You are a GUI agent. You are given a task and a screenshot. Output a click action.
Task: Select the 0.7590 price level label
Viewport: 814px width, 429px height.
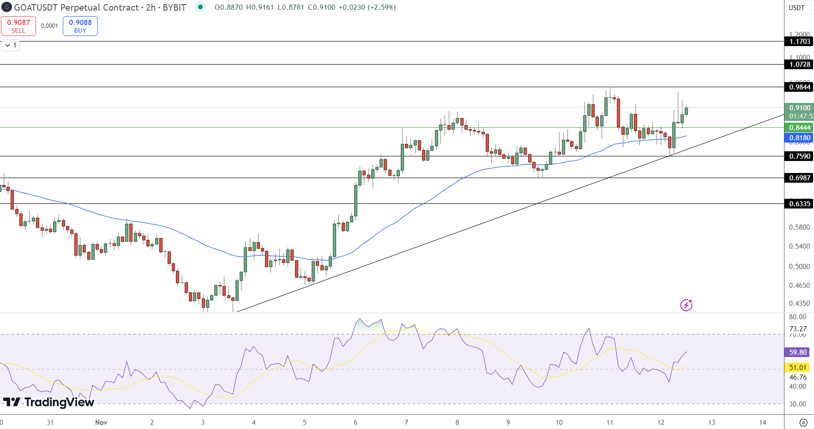800,156
